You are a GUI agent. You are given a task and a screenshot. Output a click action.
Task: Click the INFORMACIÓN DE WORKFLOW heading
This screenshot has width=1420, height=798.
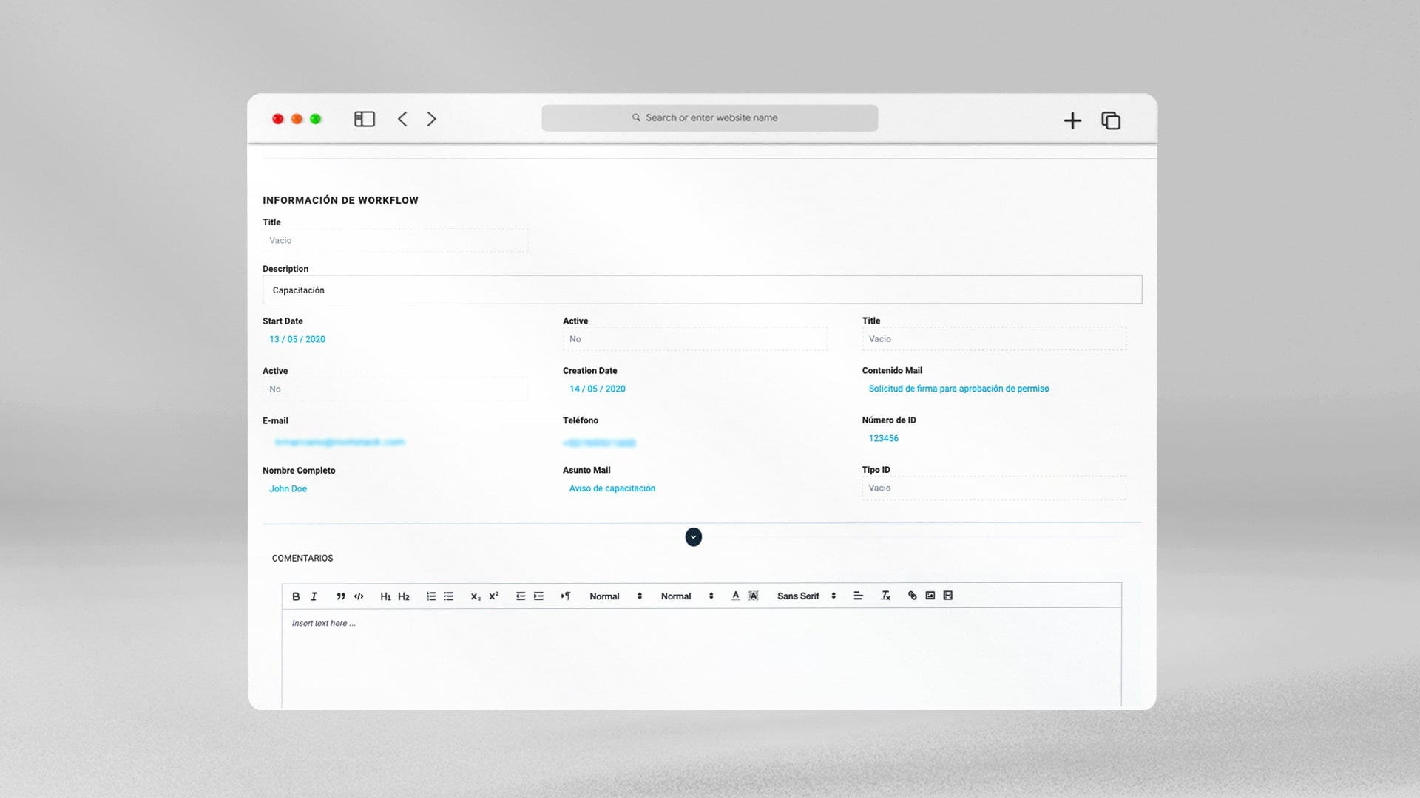(340, 200)
